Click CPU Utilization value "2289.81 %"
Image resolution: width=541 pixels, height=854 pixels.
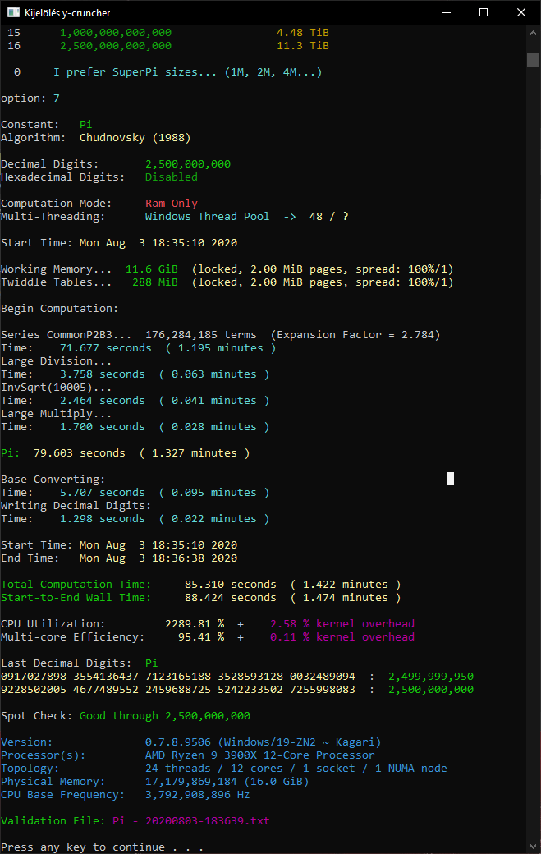[195, 623]
